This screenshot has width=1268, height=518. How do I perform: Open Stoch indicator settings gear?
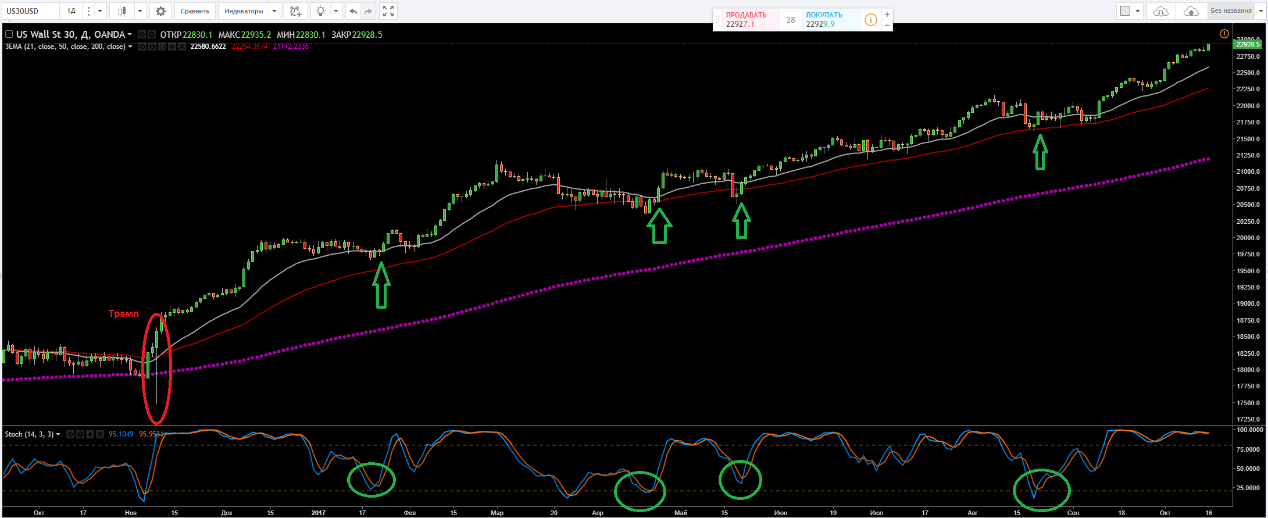80,434
